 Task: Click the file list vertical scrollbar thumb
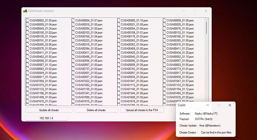pos(206,28)
